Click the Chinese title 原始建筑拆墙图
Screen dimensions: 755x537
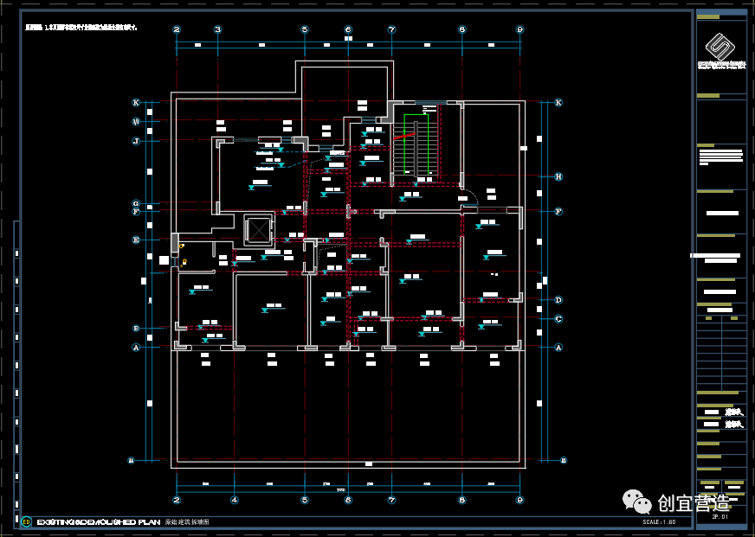[x=187, y=522]
